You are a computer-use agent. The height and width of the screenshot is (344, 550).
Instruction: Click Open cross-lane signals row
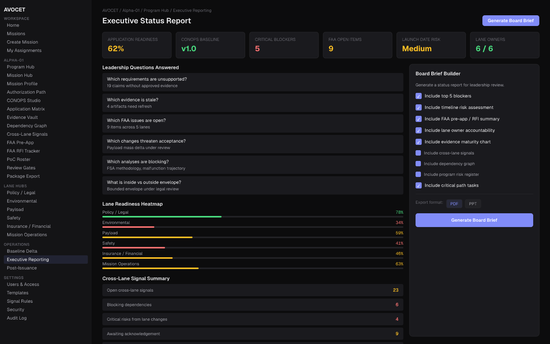[253, 290]
